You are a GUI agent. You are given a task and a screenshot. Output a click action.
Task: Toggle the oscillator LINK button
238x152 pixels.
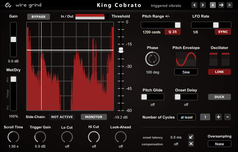[x=220, y=72]
